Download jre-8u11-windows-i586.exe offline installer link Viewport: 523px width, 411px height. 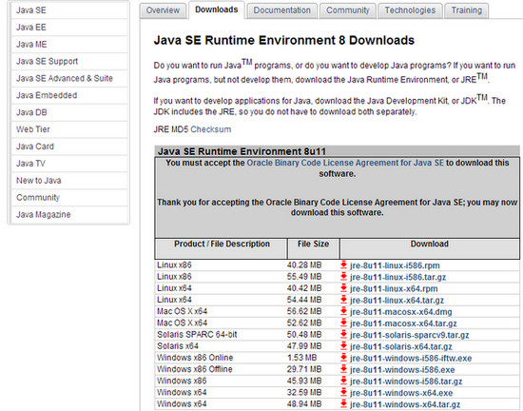click(402, 370)
